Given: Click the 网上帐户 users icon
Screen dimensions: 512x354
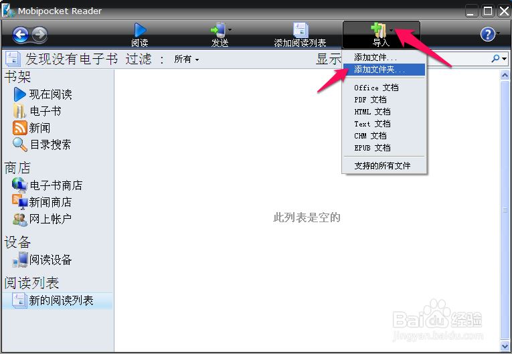Looking at the screenshot, I should (19, 219).
